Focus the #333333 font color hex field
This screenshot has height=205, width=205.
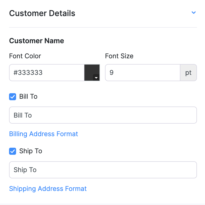click(x=47, y=73)
